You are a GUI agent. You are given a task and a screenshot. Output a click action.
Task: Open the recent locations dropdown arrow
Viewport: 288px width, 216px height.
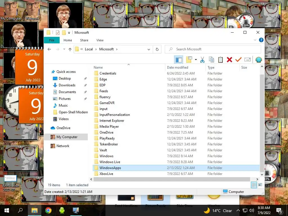click(64, 49)
